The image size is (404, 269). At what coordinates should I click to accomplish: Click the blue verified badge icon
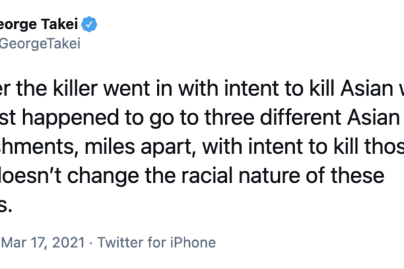[x=90, y=26]
